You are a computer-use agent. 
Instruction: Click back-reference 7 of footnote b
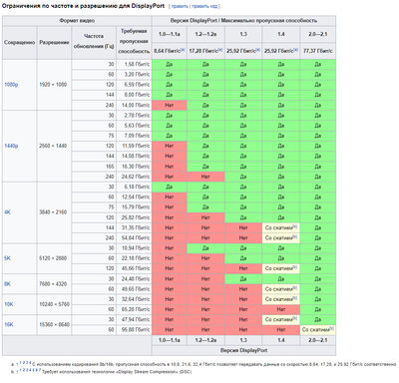point(39,370)
